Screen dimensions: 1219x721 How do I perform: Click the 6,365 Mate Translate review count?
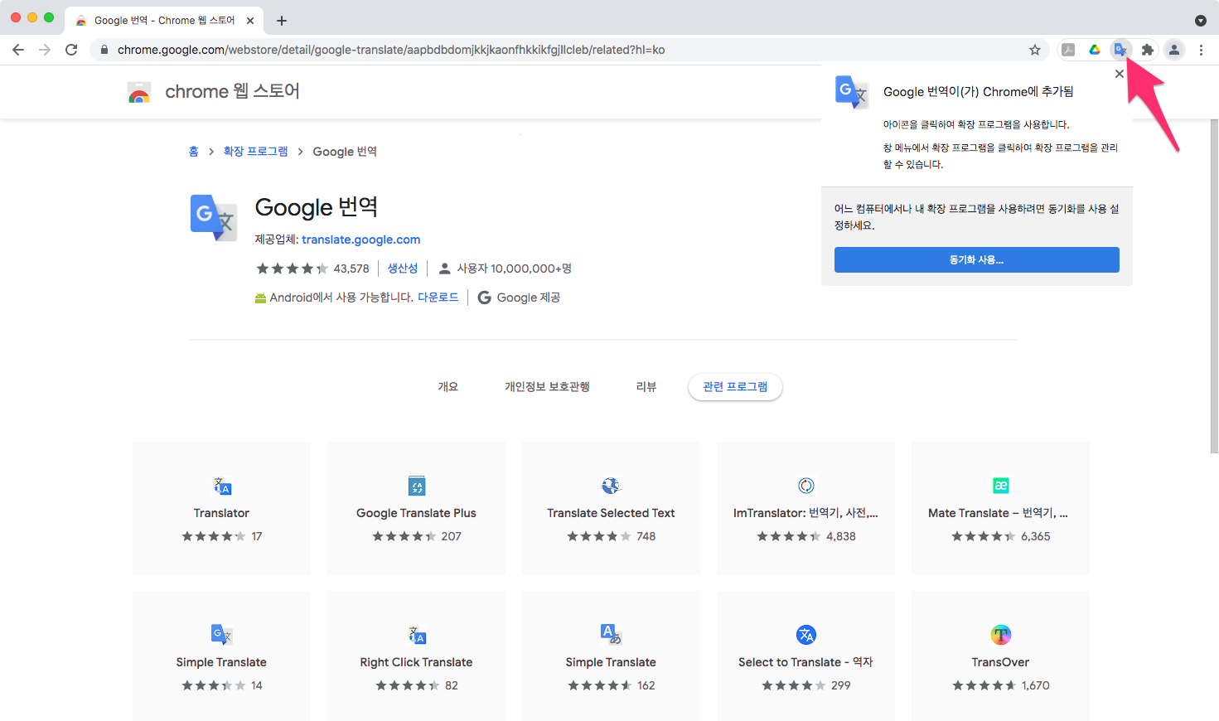click(x=1036, y=536)
